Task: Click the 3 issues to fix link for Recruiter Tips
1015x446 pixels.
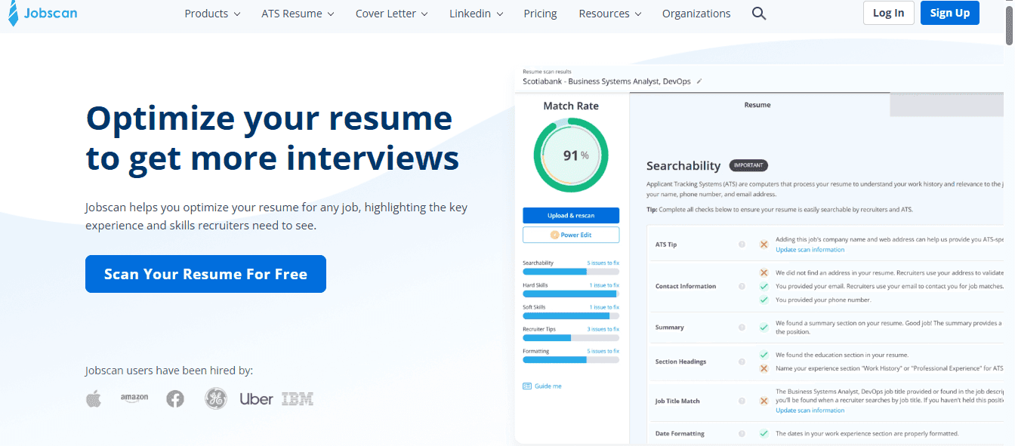Action: coord(603,329)
